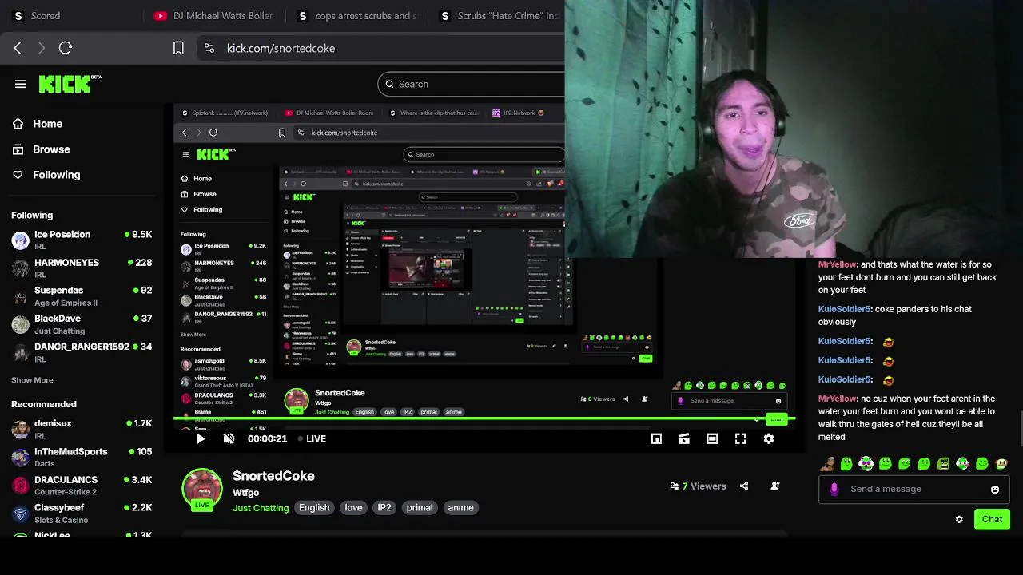Open Suspendas channel

click(81, 295)
